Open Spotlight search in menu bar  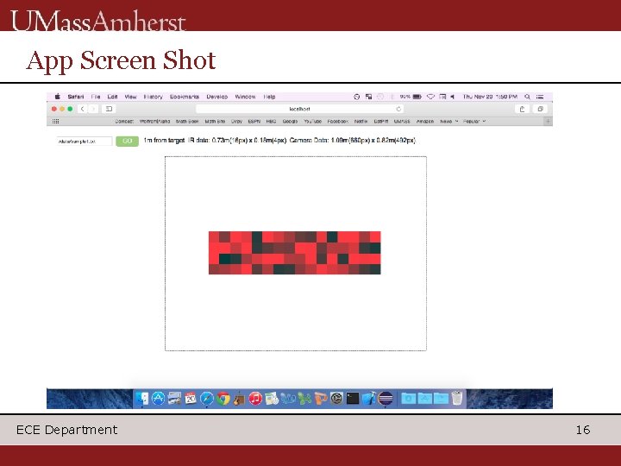pyautogui.click(x=527, y=97)
